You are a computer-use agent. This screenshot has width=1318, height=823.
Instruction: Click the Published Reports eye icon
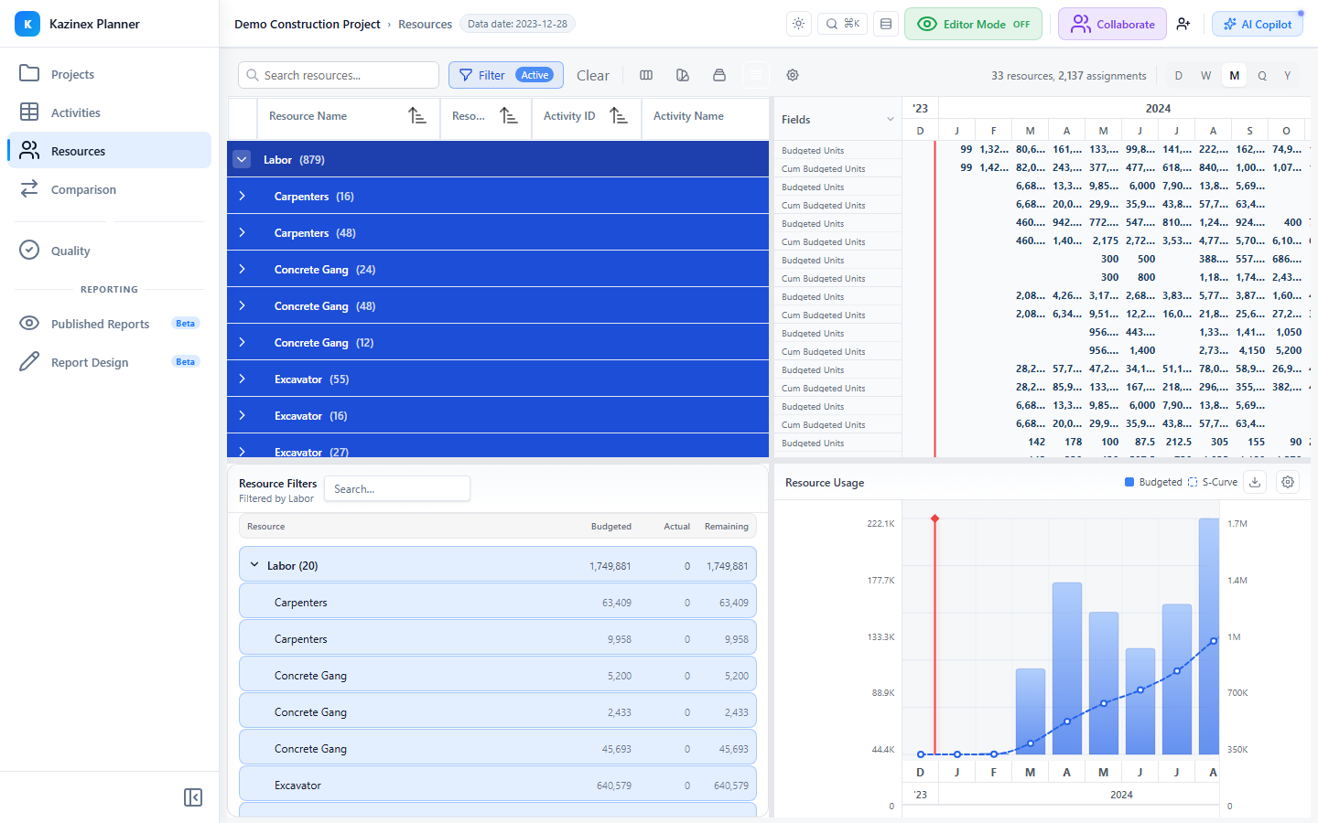(x=29, y=323)
